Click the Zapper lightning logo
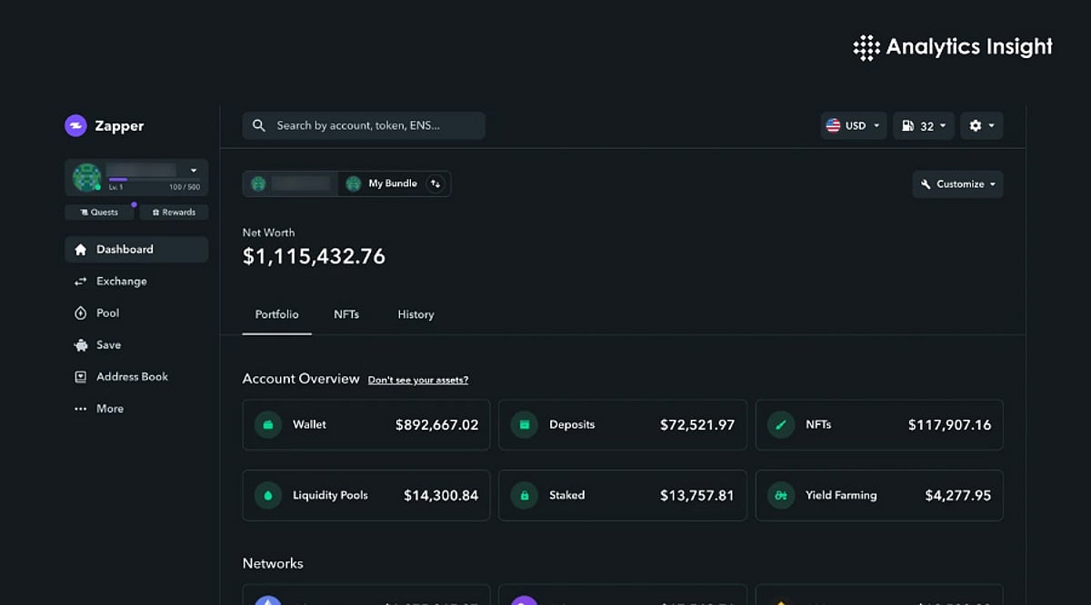This screenshot has width=1091, height=605. tap(75, 125)
